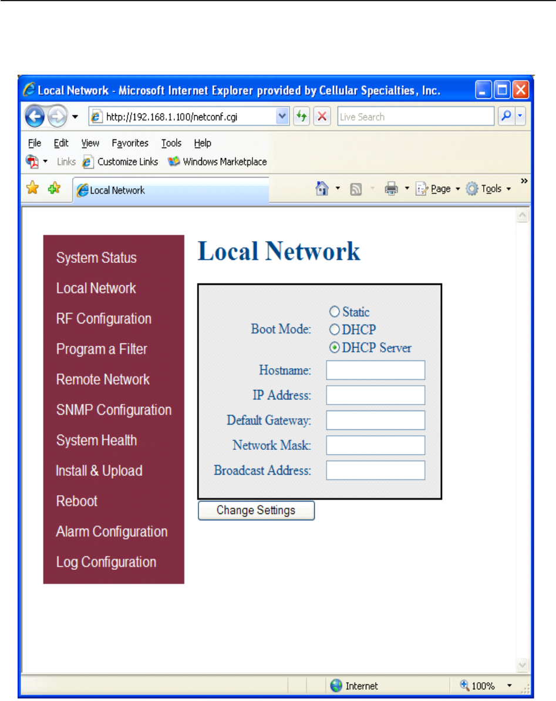The height and width of the screenshot is (701, 556).
Task: Click the Internet Explorer title bar icon
Action: 29,89
